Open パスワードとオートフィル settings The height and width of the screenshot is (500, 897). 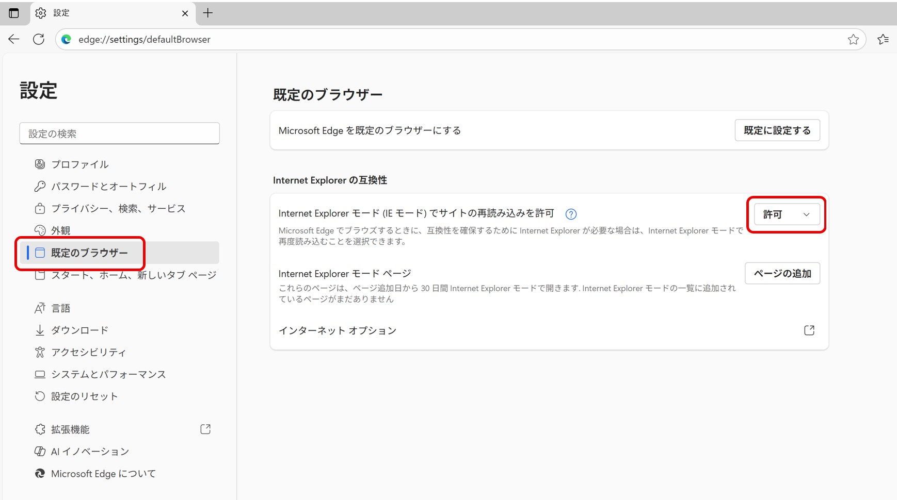108,187
